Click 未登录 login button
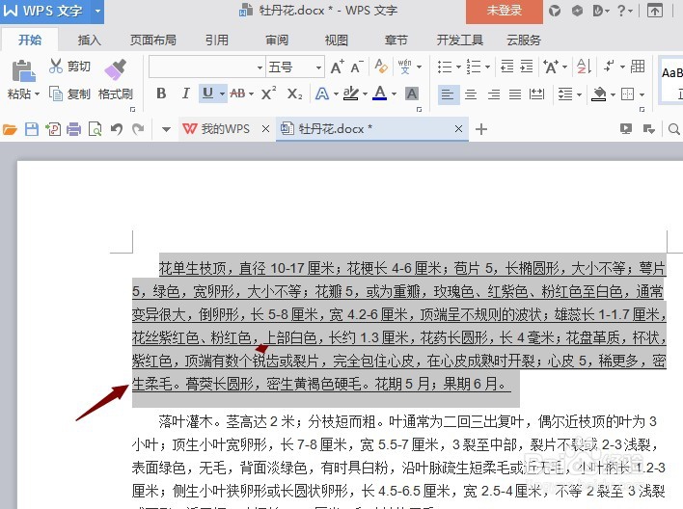Screen dimensions: 683x509 tap(505, 11)
